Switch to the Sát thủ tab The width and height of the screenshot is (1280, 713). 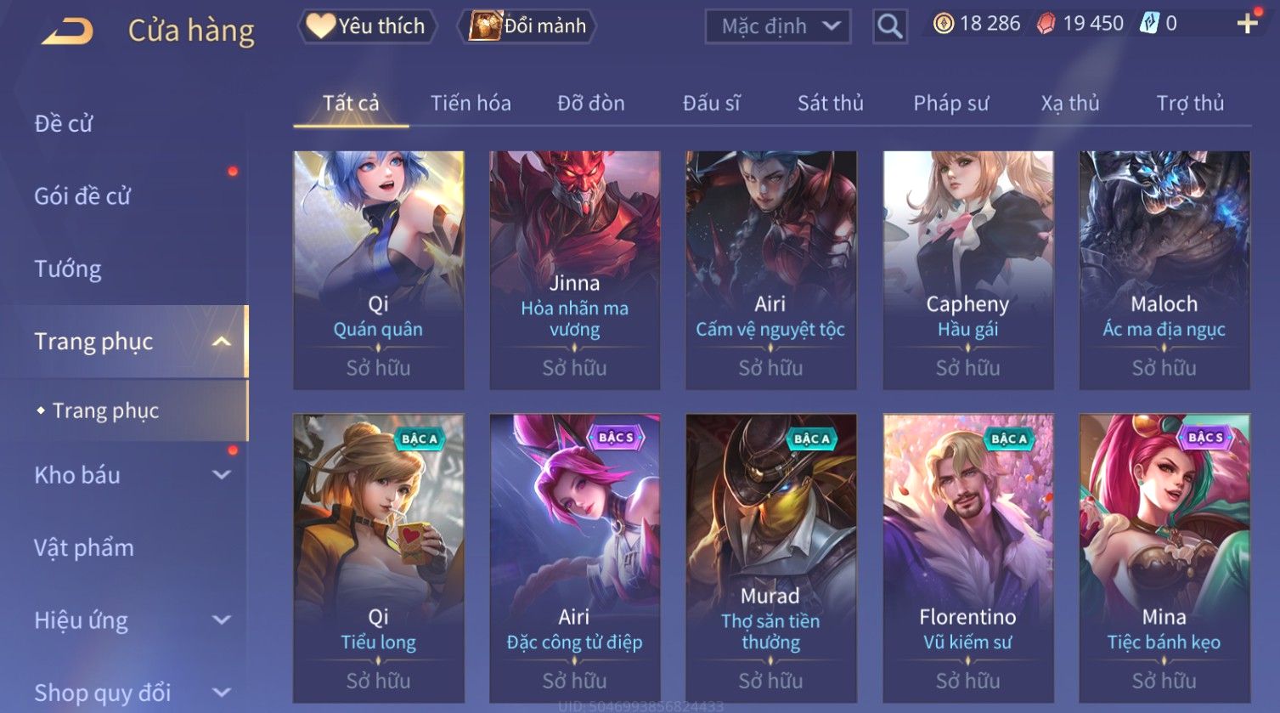(x=830, y=104)
